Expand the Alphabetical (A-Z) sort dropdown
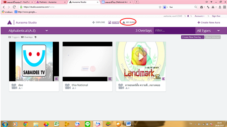227x127 pixels. coord(28,31)
